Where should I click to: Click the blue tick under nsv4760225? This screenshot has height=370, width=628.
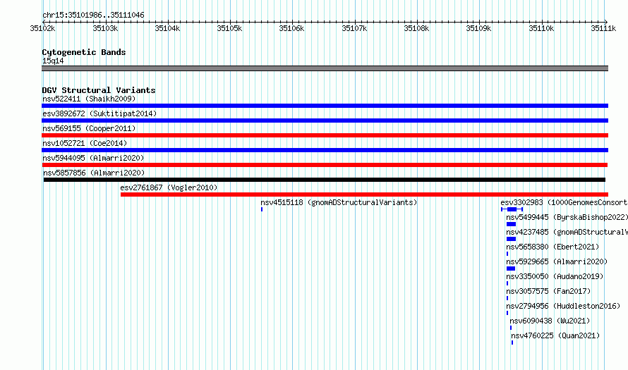click(x=512, y=343)
